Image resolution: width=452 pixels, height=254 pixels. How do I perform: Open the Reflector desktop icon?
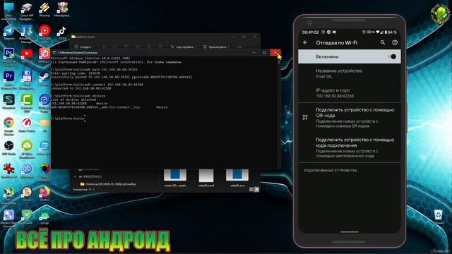44,55
